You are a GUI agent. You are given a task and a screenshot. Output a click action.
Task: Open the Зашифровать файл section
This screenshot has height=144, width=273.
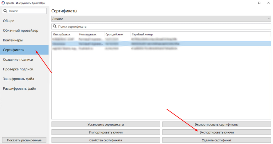pyautogui.click(x=18, y=79)
